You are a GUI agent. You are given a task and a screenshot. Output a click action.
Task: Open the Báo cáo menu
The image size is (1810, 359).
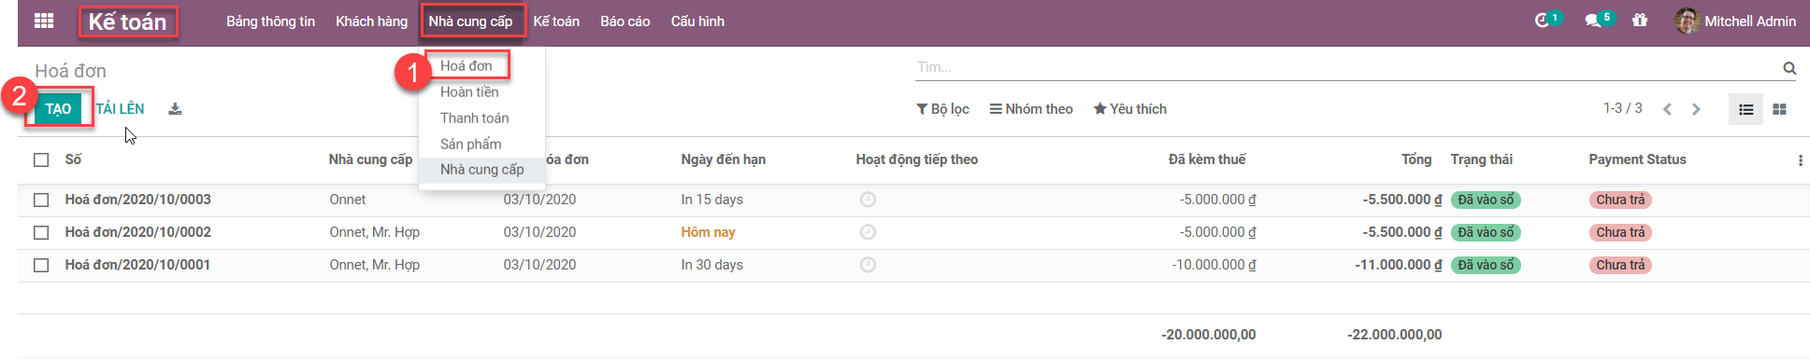point(625,21)
